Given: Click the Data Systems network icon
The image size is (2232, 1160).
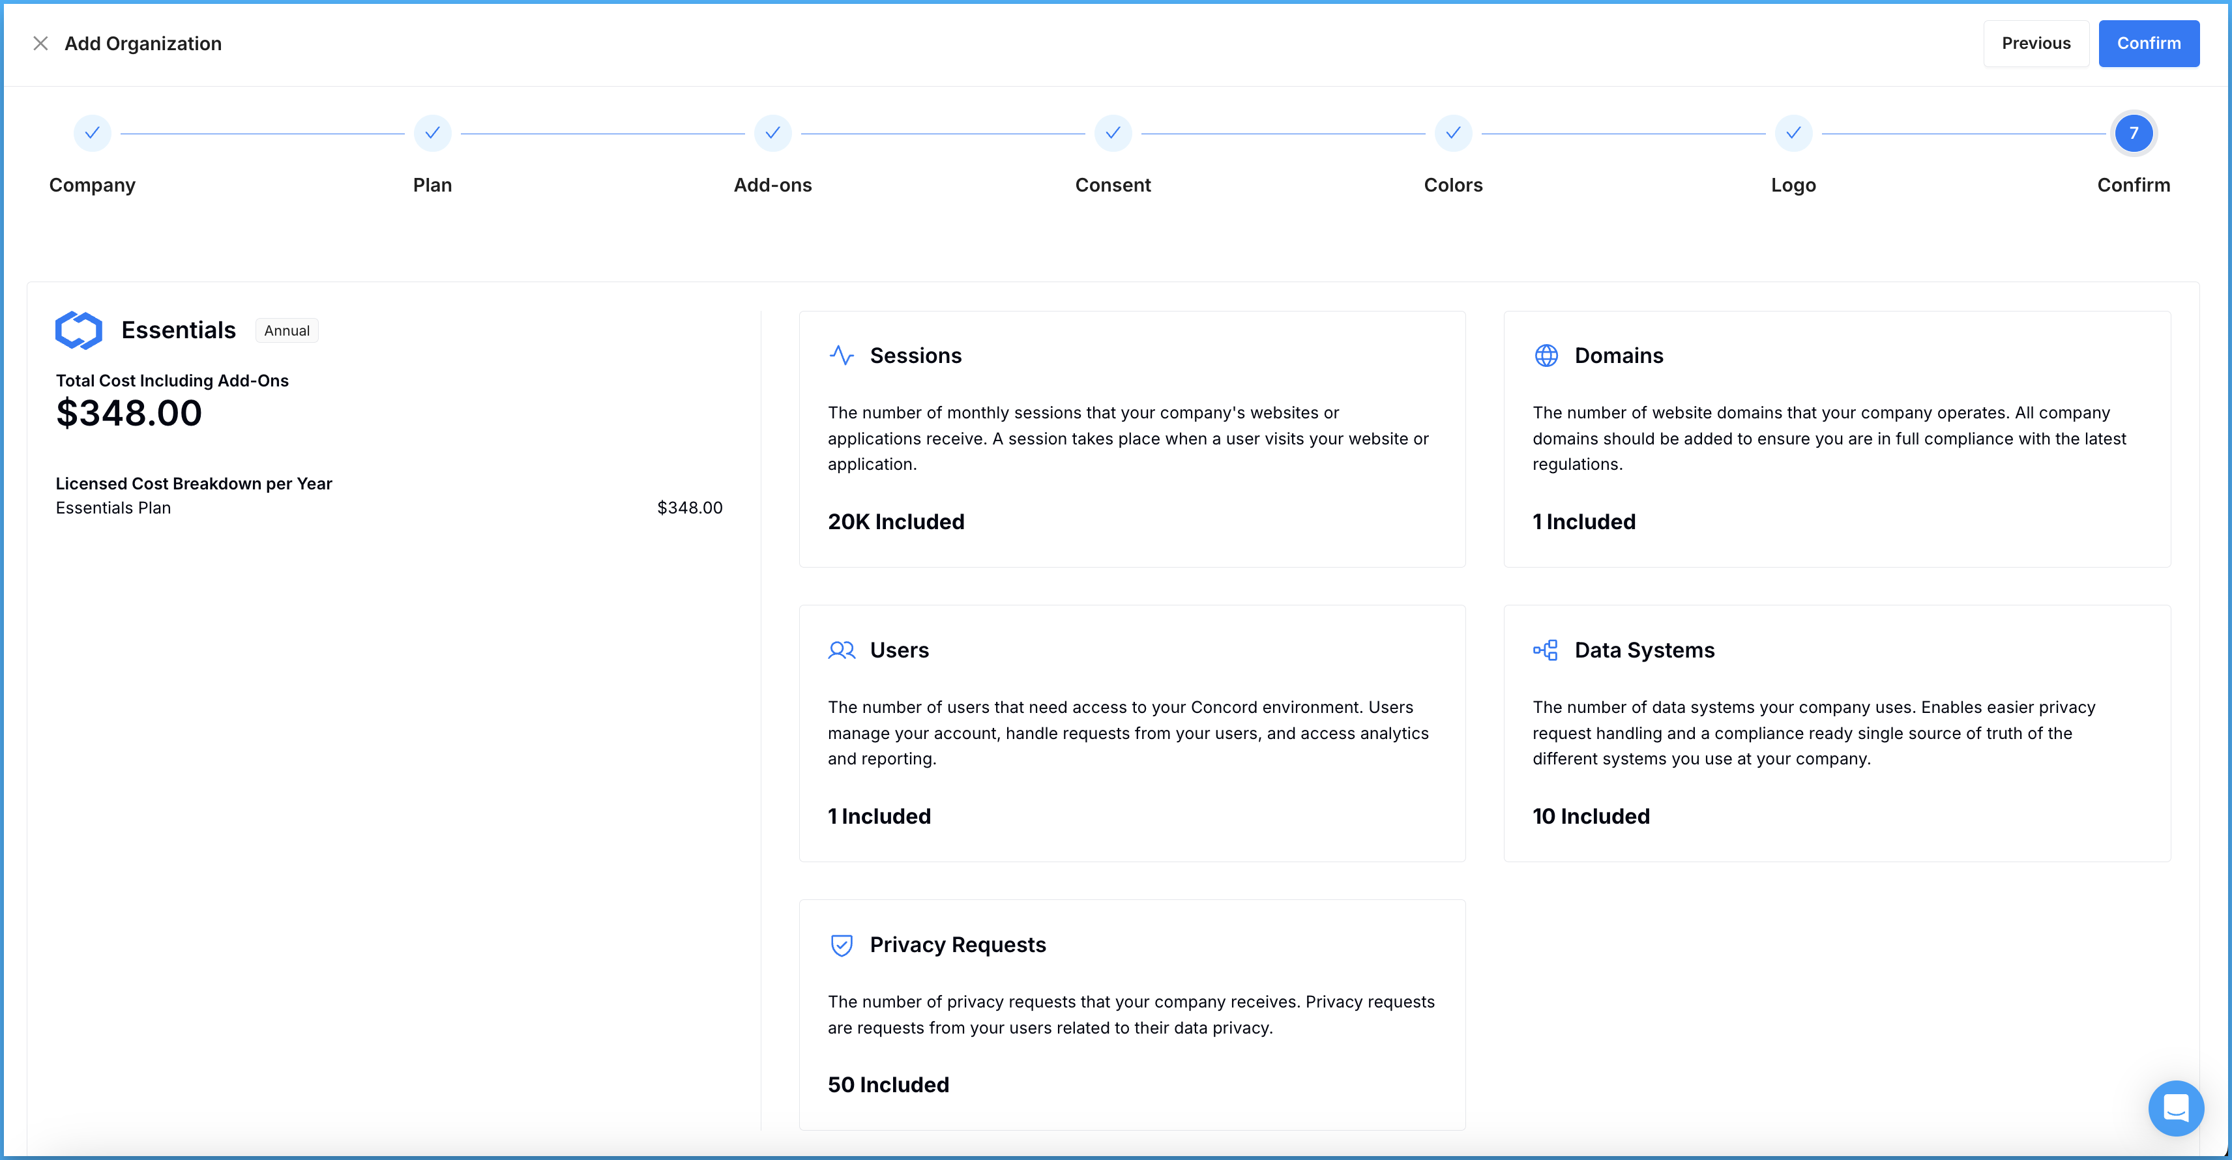Looking at the screenshot, I should tap(1546, 650).
